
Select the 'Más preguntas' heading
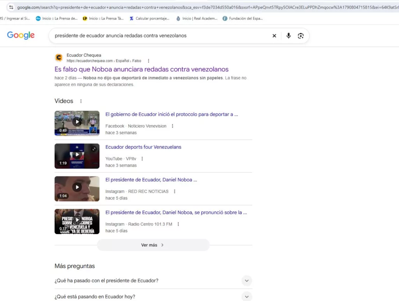coord(74,266)
